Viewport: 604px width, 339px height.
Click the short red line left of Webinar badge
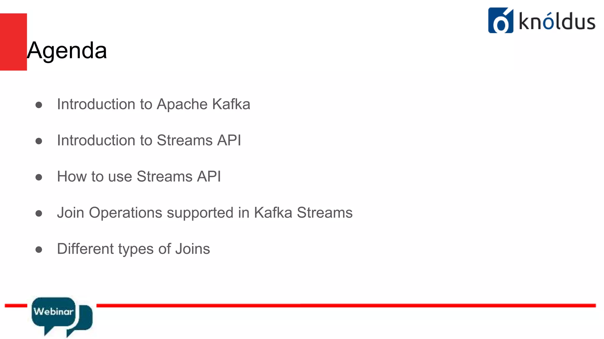pyautogui.click(x=16, y=306)
